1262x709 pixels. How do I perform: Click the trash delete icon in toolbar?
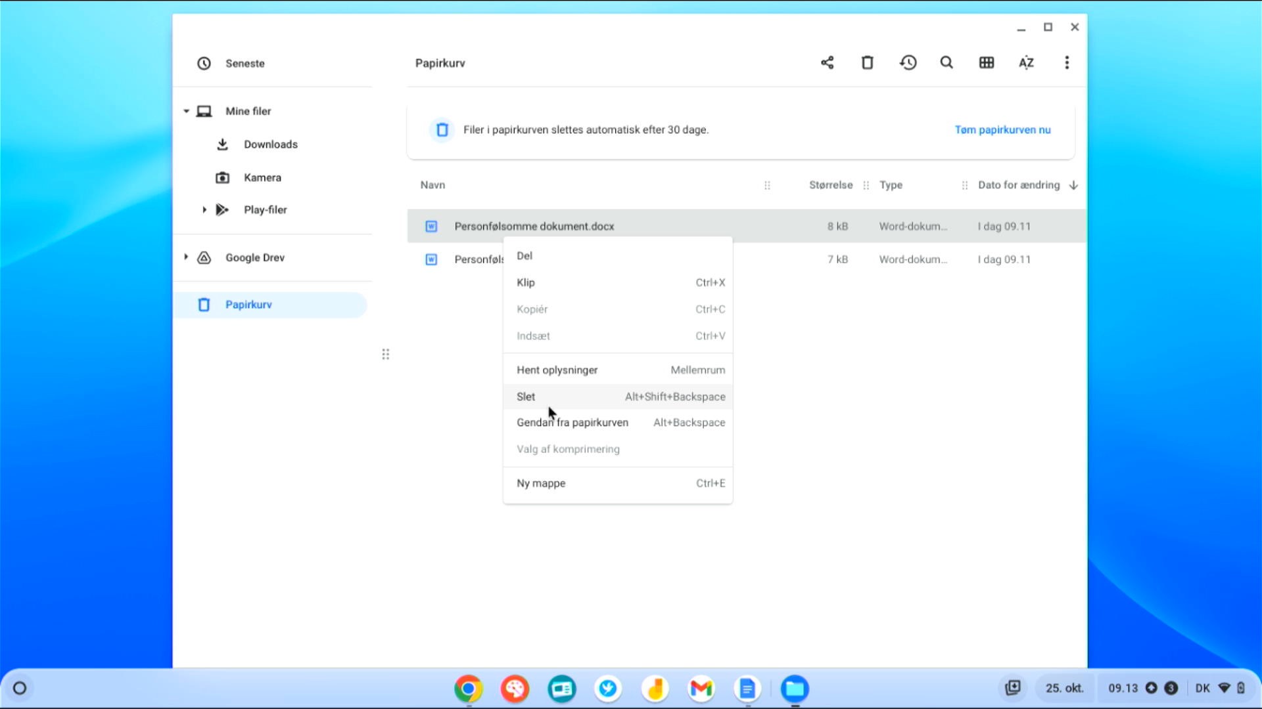click(867, 62)
